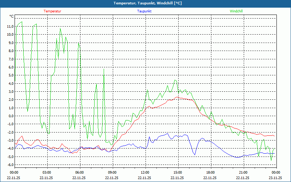Viewport: 291px width, 182px height.
Task: Select the green Windchill legend label
Action: point(236,11)
